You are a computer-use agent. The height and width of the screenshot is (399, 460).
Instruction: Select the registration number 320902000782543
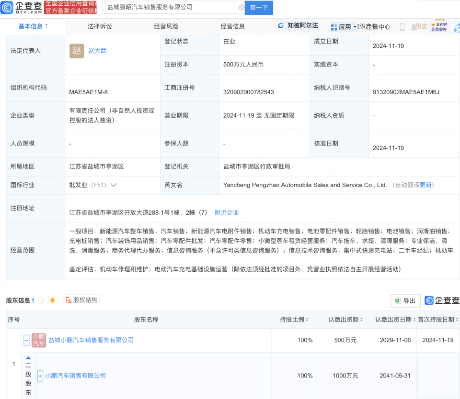(x=249, y=92)
